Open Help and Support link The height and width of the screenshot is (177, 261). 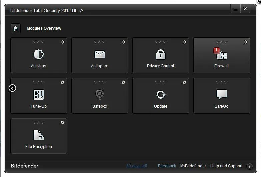tap(226, 166)
